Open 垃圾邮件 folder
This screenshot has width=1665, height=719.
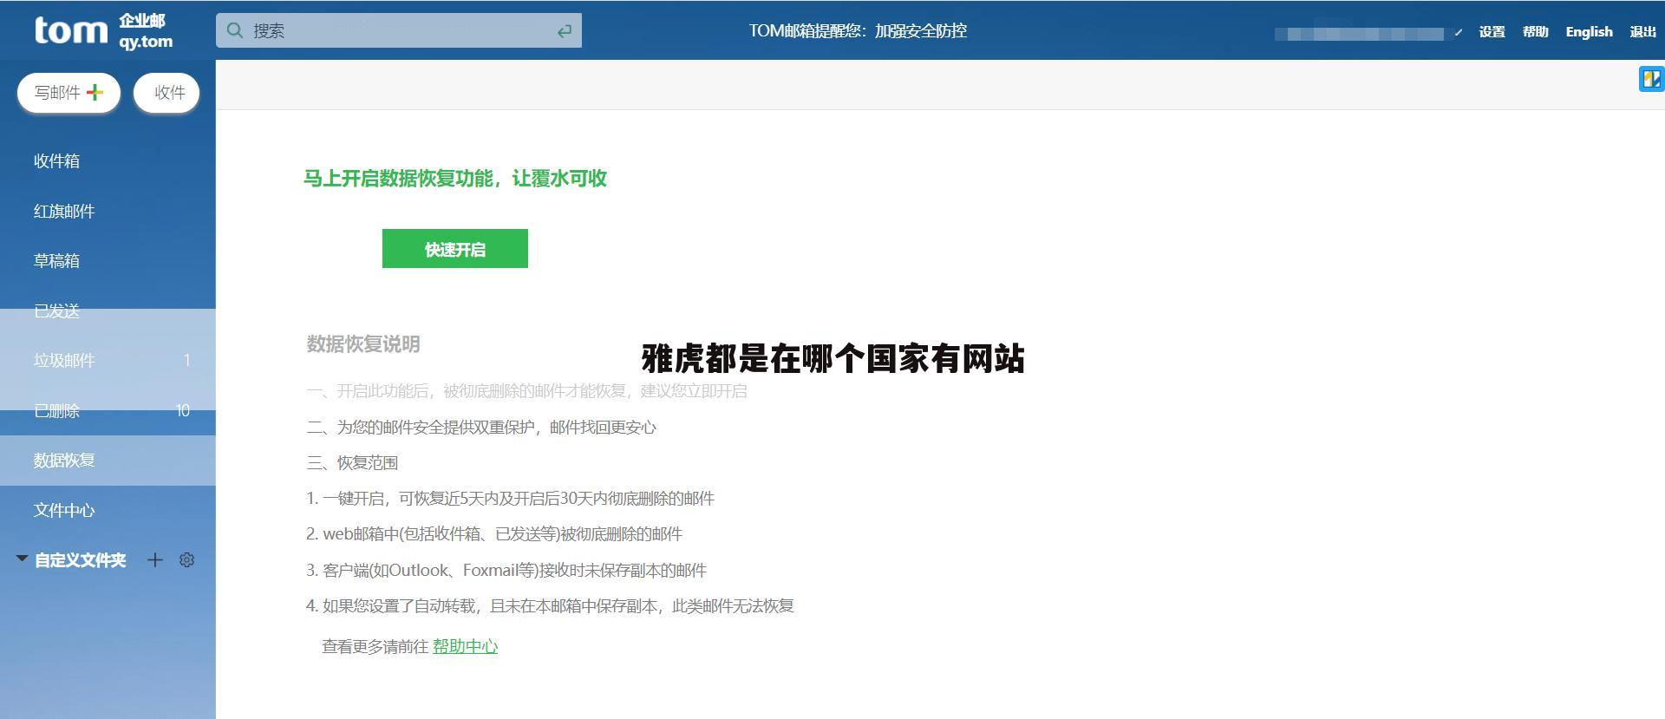pyautogui.click(x=108, y=360)
